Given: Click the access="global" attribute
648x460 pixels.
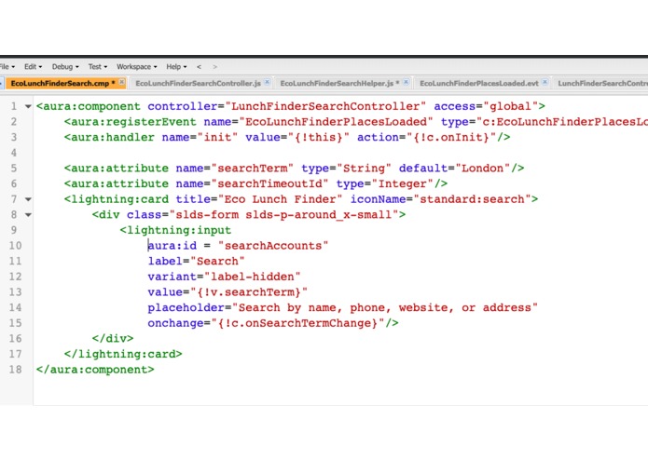Looking at the screenshot, I should [x=486, y=106].
